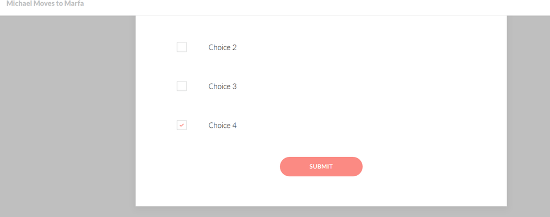Toggle the checked option above the SUBMIT button
550x217 pixels.
coord(182,125)
